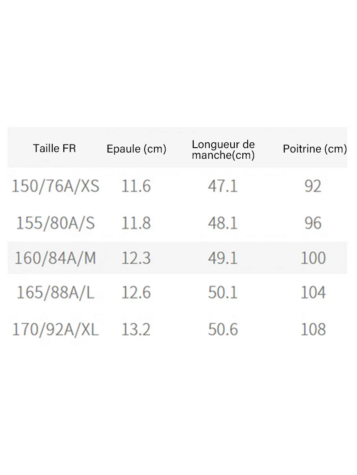This screenshot has height=475, width=357.
Task: Click the 150/76A/XS size row
Action: click(x=177, y=186)
